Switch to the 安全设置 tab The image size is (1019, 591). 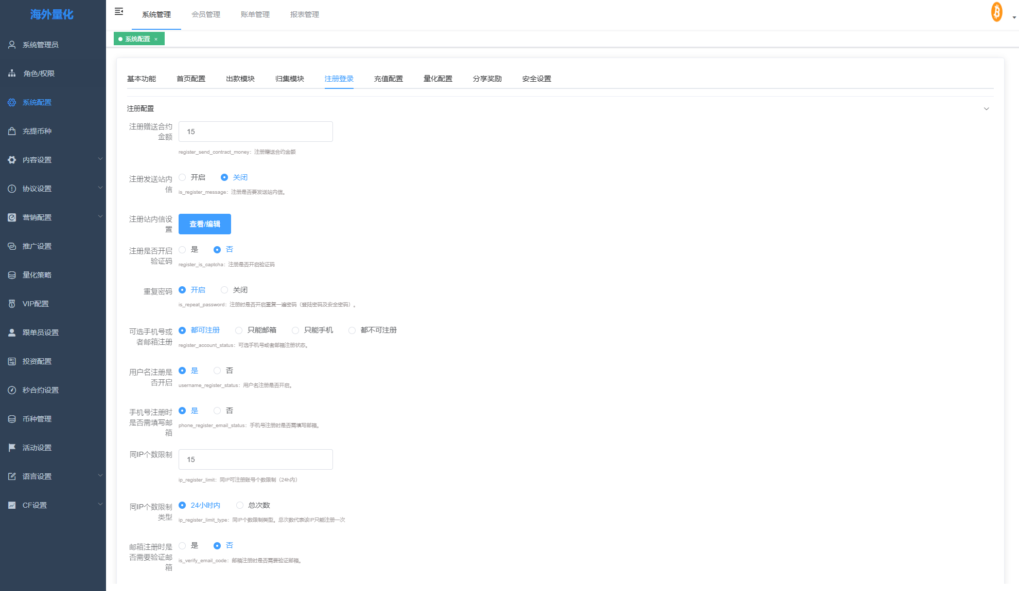(x=537, y=79)
